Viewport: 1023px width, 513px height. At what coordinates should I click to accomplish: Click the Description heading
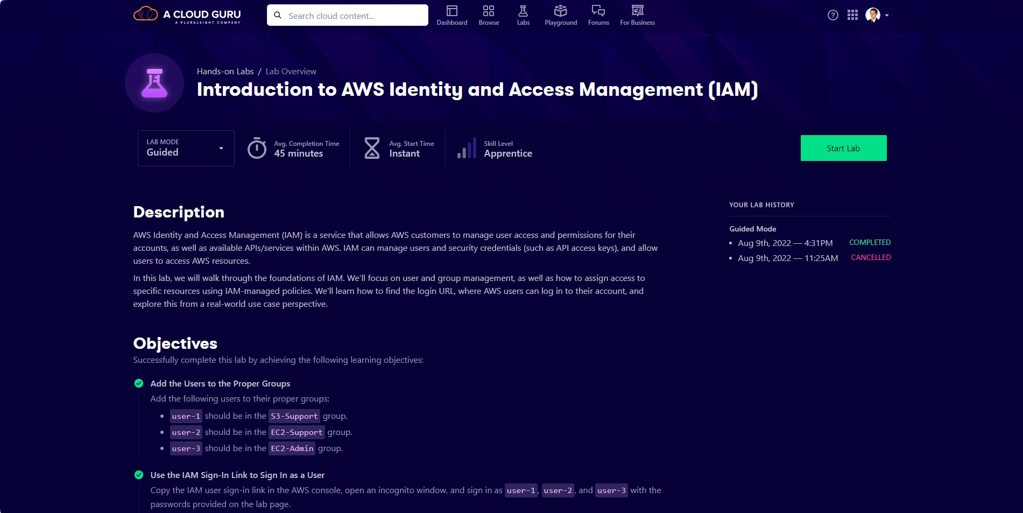(179, 212)
